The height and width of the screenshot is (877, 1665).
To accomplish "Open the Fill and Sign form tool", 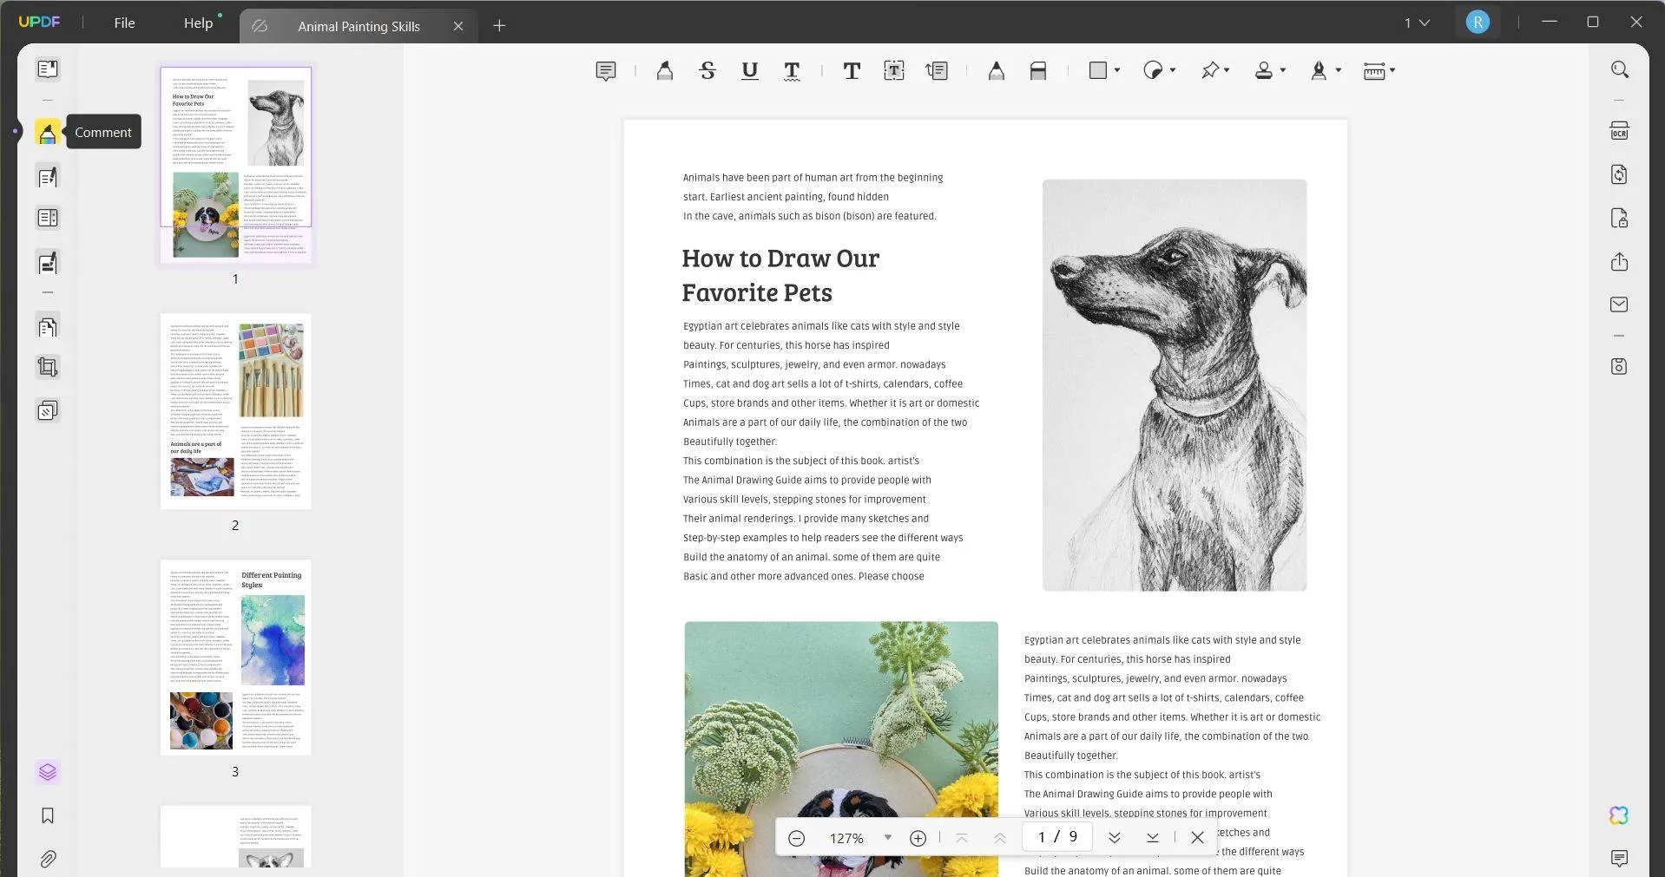I will (x=48, y=218).
